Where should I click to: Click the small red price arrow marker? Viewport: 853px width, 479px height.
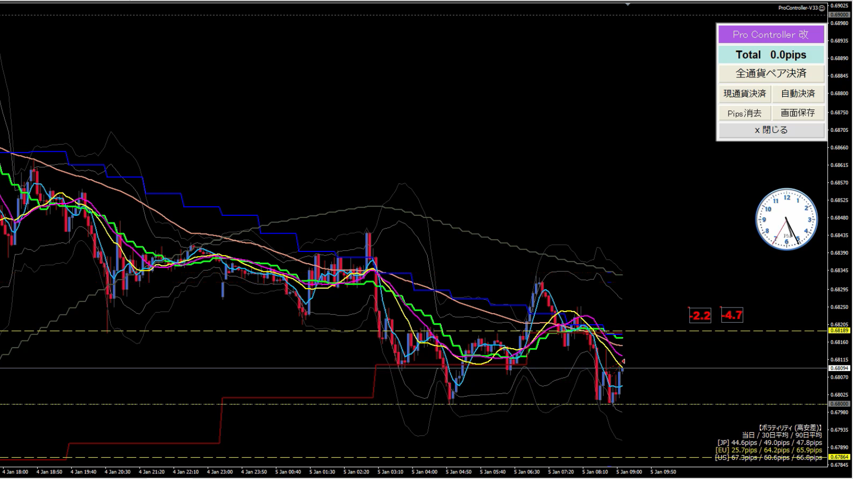click(623, 361)
